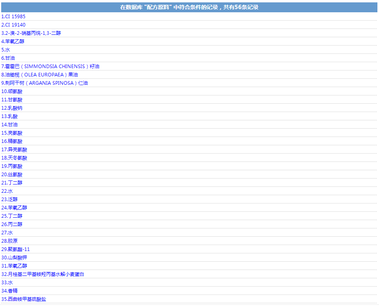Open record 2 CI 19140
The height and width of the screenshot is (306, 379).
[13, 25]
